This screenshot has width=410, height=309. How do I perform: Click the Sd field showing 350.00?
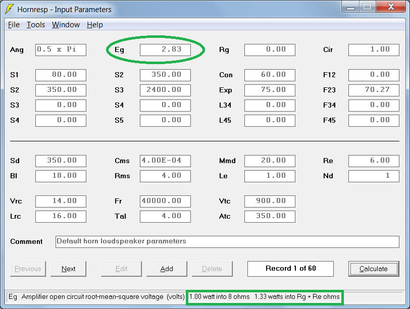[61, 161]
